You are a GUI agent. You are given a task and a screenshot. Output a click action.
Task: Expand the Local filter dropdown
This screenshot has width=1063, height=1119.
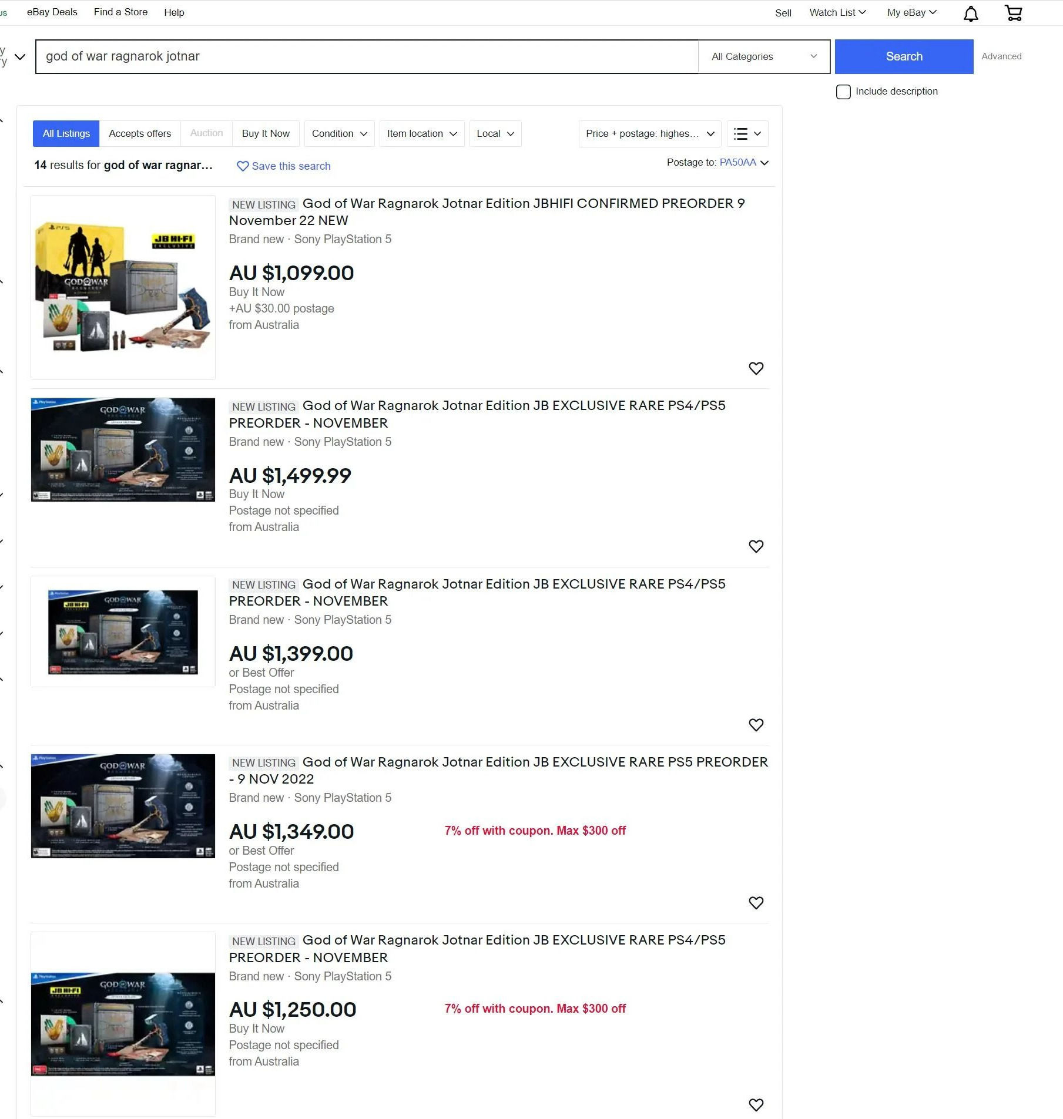click(x=495, y=134)
